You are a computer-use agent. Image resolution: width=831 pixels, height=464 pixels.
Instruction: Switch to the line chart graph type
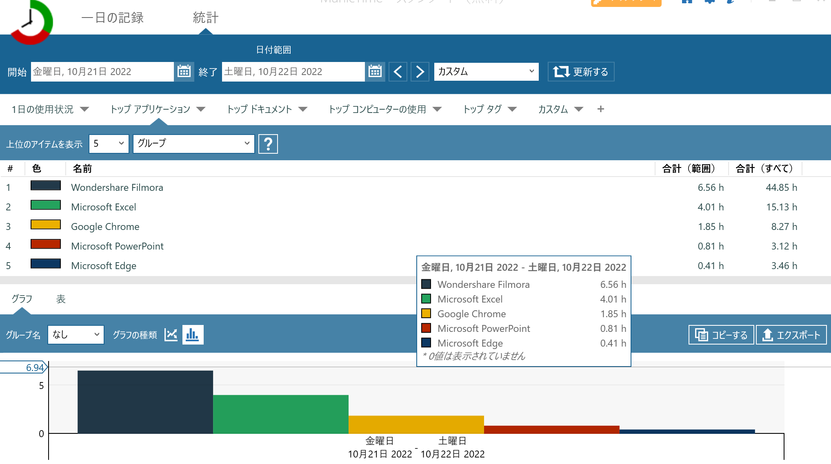[x=171, y=335]
